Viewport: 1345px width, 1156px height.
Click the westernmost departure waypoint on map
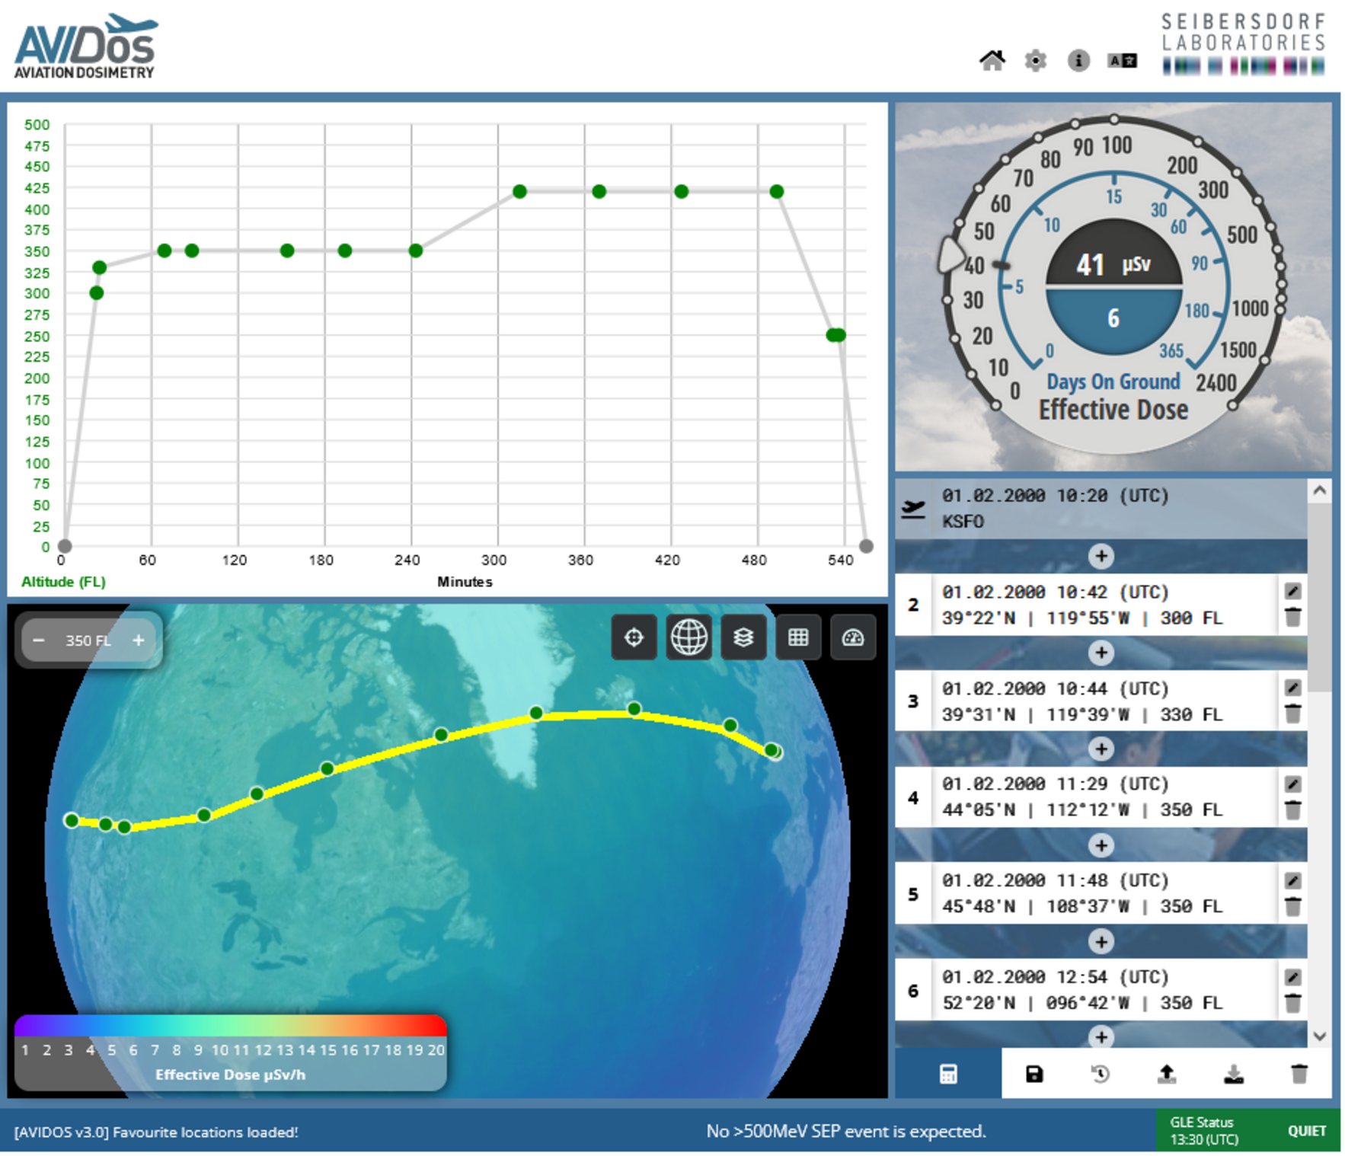[x=71, y=820]
